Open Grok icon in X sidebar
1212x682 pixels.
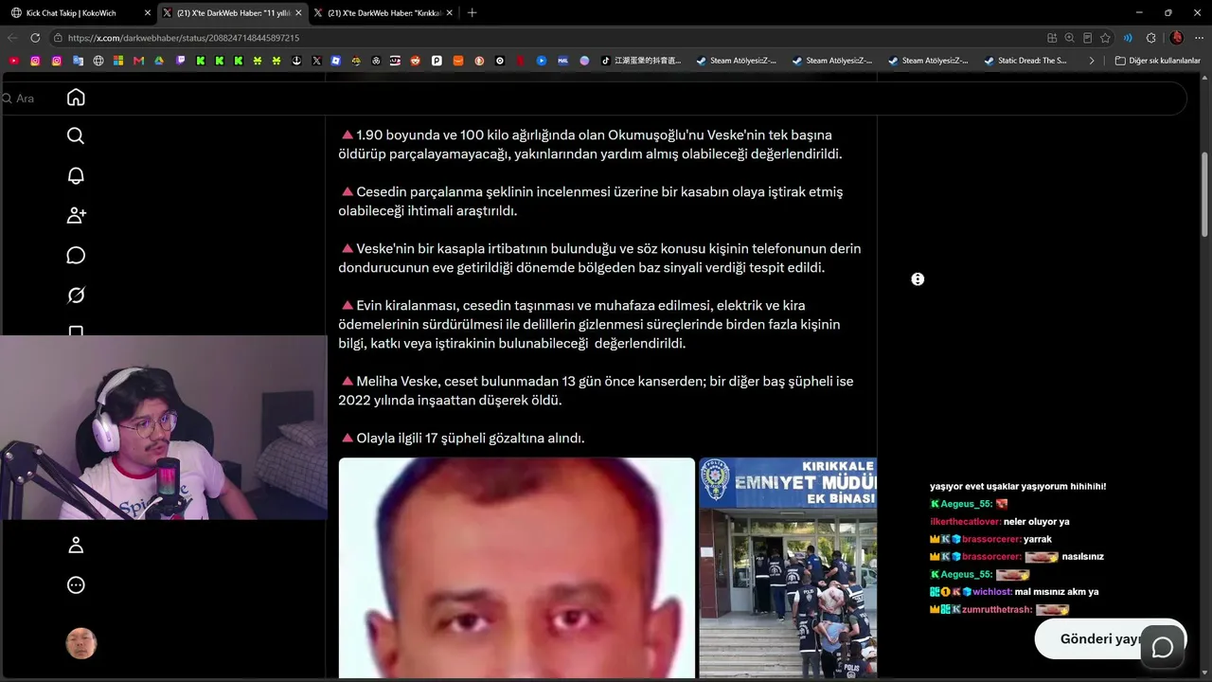pyautogui.click(x=76, y=295)
